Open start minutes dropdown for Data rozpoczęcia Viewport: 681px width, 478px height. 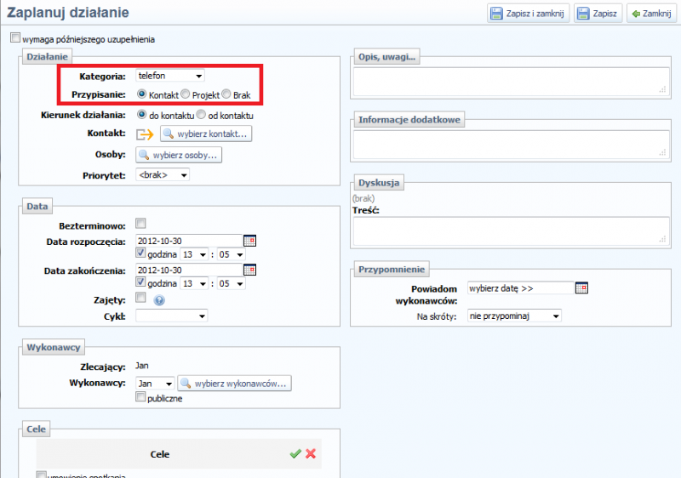click(231, 254)
